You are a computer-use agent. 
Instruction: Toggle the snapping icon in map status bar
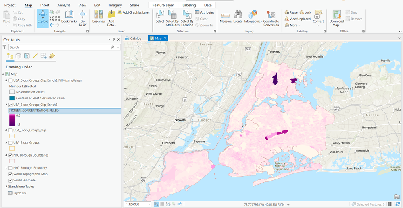point(156,204)
